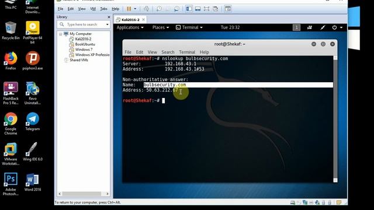Collapse the My Computer tree node
The height and width of the screenshot is (210, 374).
click(61, 34)
